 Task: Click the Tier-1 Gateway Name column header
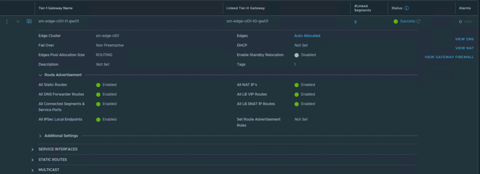point(56,8)
